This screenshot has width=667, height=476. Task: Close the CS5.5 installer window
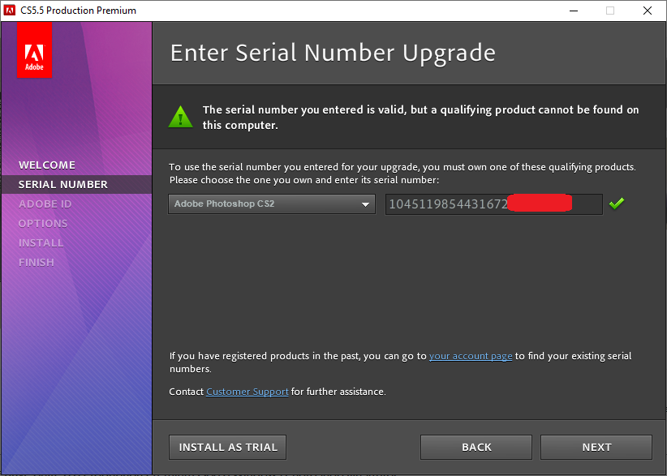pos(648,11)
